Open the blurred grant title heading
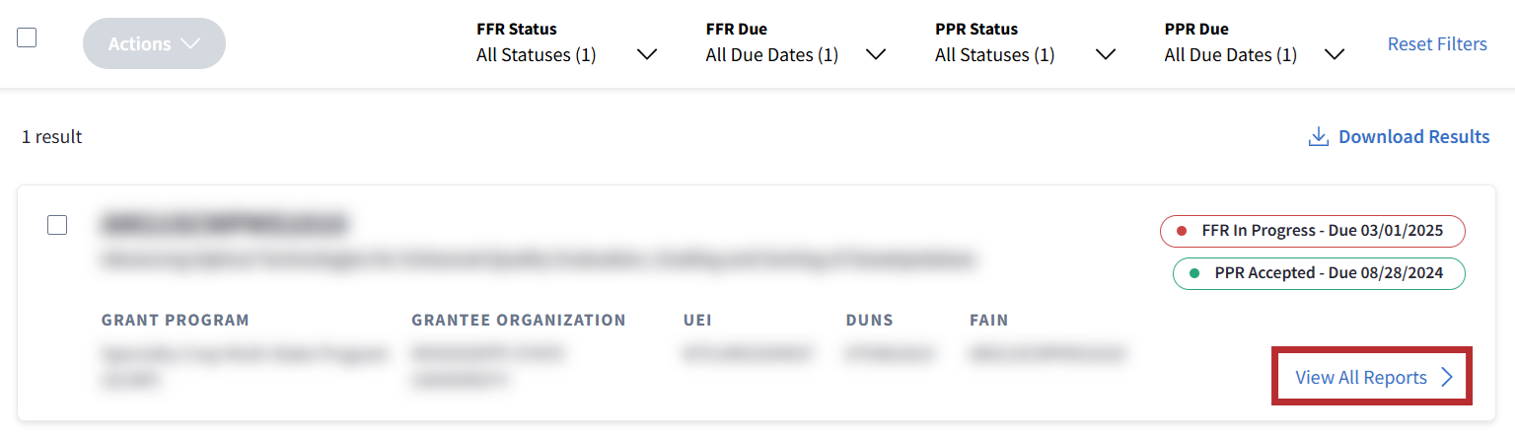Viewport: 1515px width, 439px height. click(223, 224)
